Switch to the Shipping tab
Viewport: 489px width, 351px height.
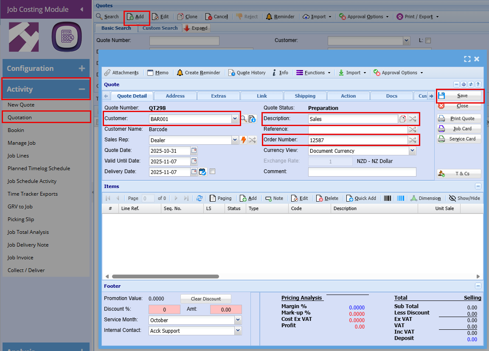305,96
